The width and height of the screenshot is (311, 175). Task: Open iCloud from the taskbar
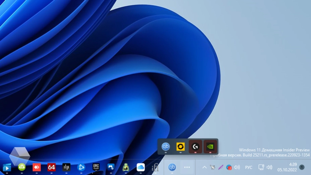141,167
